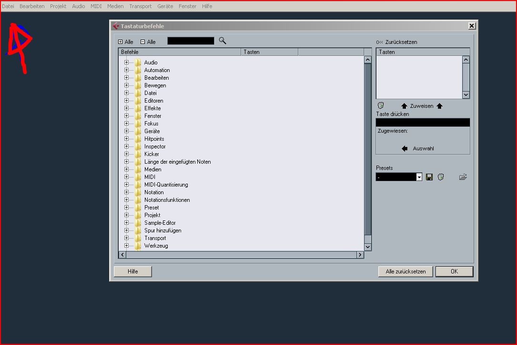
Task: Expand the Editoren category
Action: [126, 100]
